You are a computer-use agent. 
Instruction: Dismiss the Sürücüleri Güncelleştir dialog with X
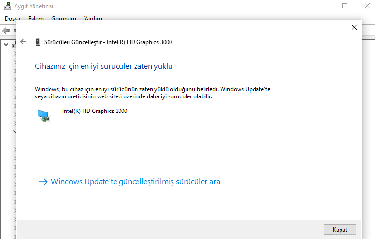coord(354,27)
